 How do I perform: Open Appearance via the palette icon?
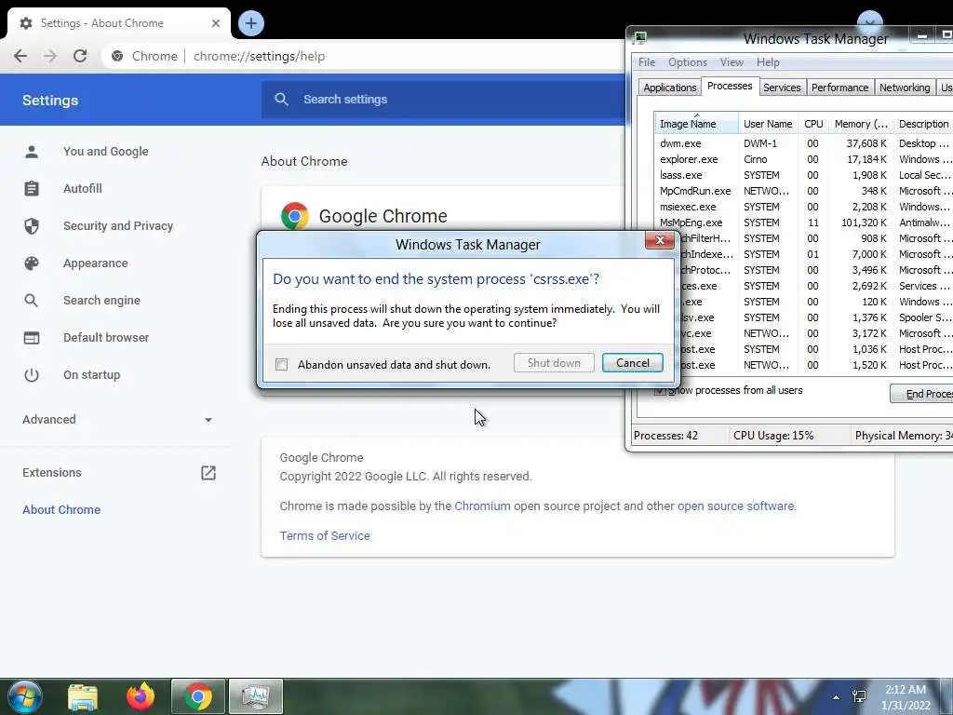click(x=32, y=263)
